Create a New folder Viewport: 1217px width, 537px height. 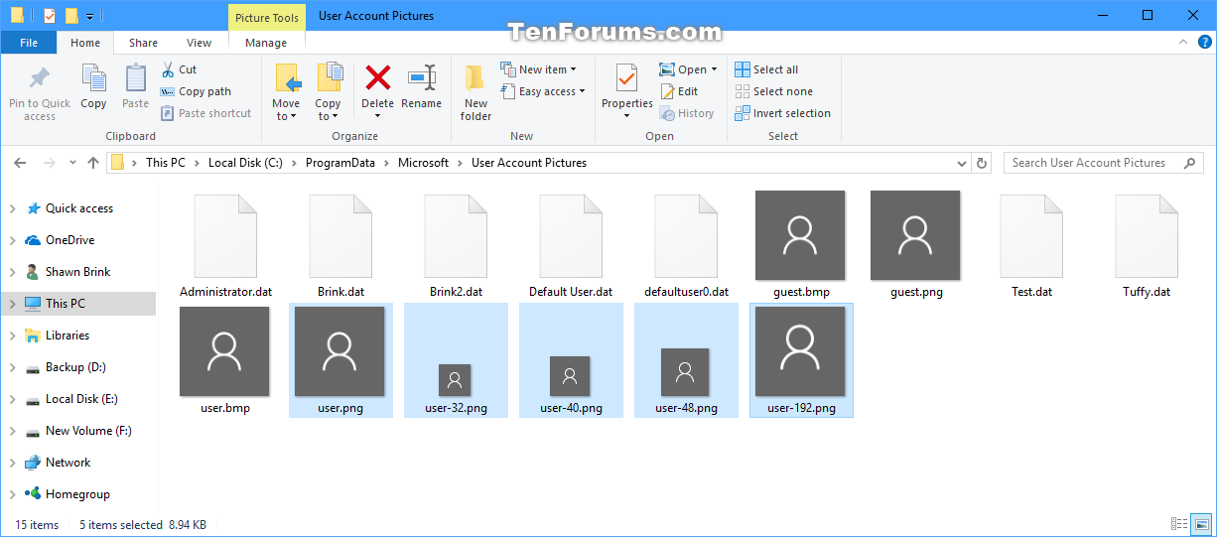[x=475, y=92]
